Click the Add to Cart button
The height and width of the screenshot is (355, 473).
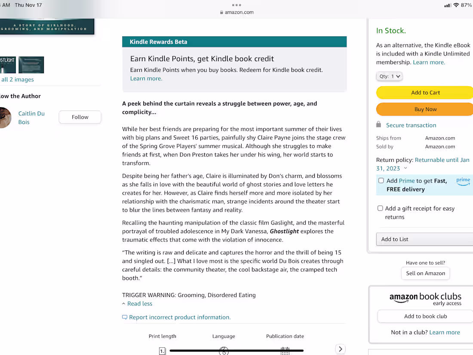click(425, 92)
